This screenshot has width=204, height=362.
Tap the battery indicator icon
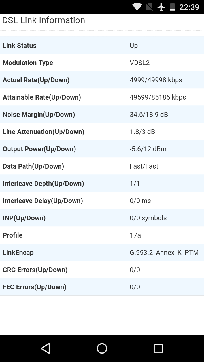coord(173,7)
